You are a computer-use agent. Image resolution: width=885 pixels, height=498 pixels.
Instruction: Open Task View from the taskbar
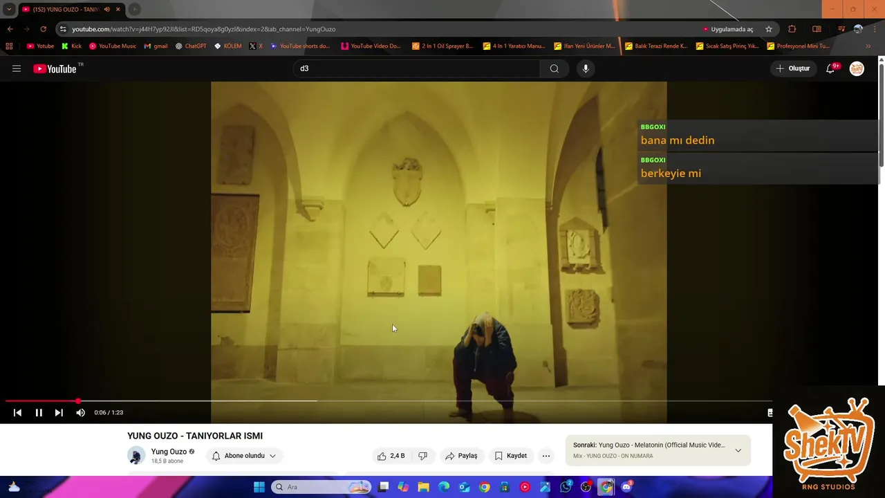(x=384, y=487)
